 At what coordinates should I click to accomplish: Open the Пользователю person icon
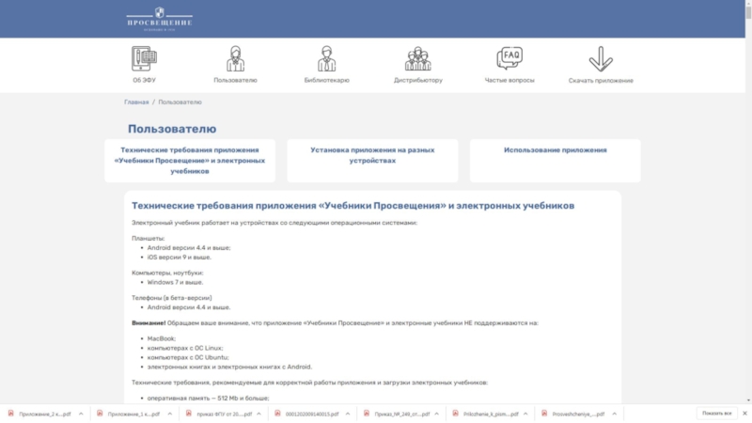click(x=236, y=58)
